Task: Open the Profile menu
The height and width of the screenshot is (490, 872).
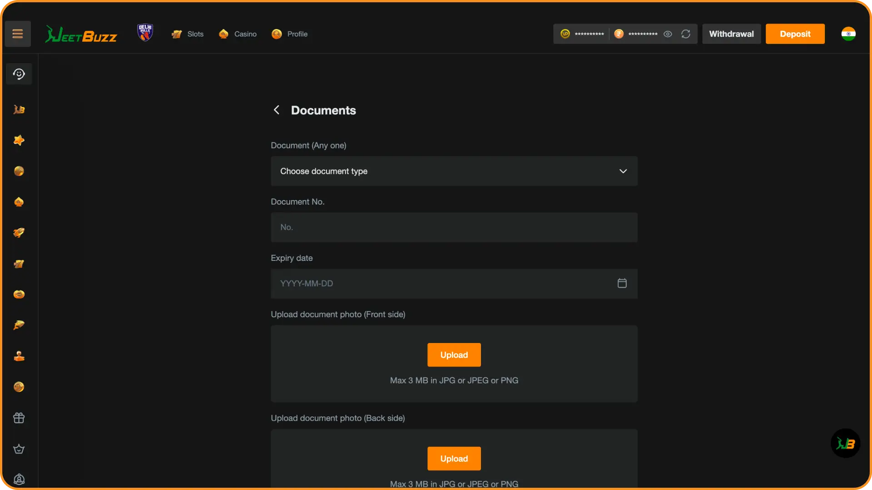Action: (289, 34)
